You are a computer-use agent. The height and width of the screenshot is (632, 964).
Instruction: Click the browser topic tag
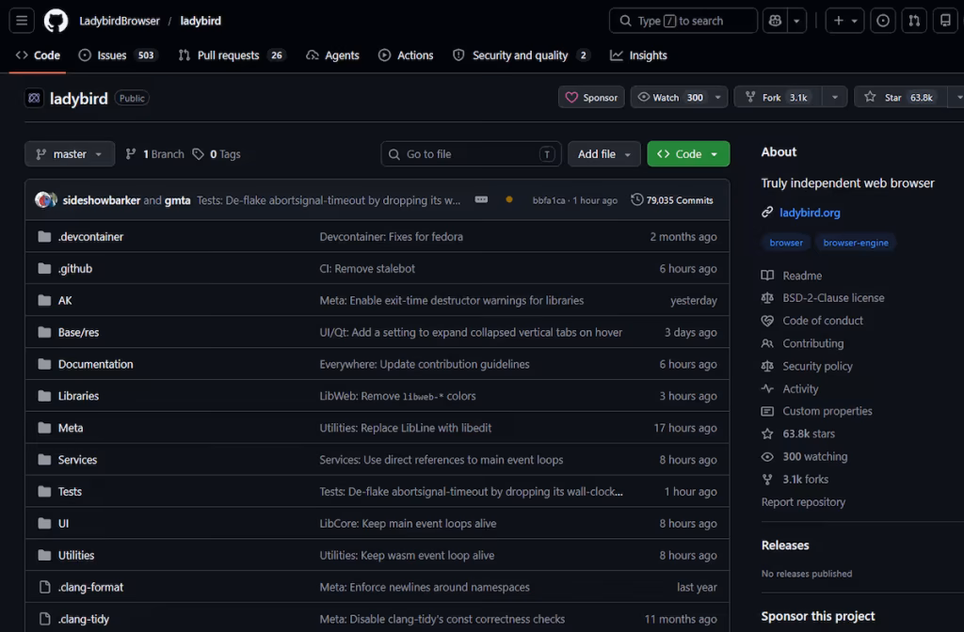tap(786, 243)
